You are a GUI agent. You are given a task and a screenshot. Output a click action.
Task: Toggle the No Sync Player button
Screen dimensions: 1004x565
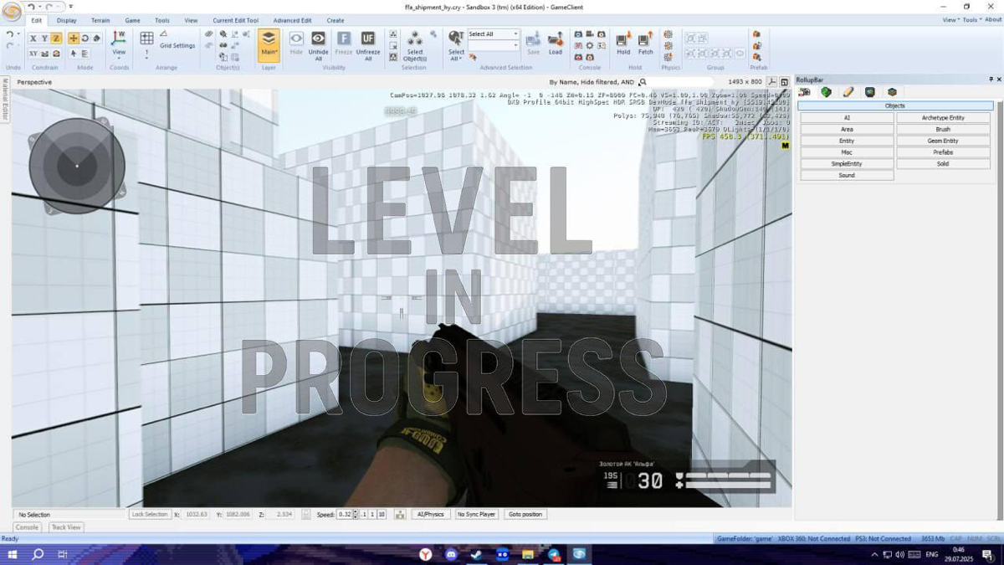pyautogui.click(x=476, y=514)
